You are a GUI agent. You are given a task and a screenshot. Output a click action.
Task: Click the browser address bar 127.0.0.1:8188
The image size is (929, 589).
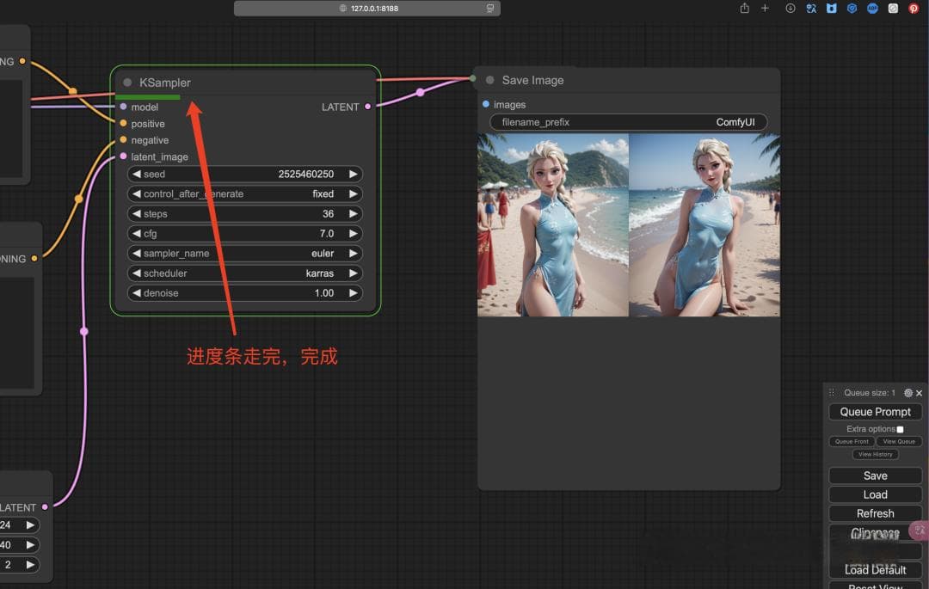click(367, 9)
